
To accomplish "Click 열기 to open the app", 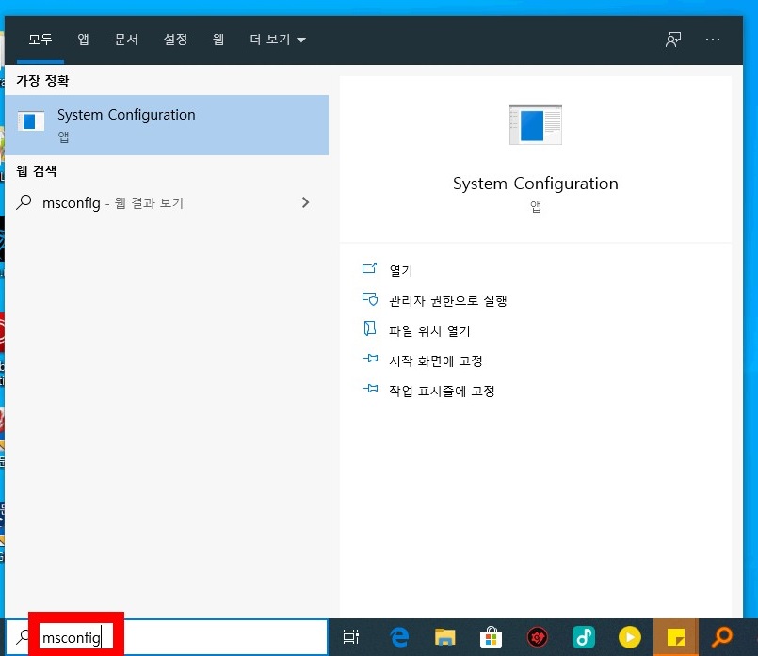I will coord(401,270).
